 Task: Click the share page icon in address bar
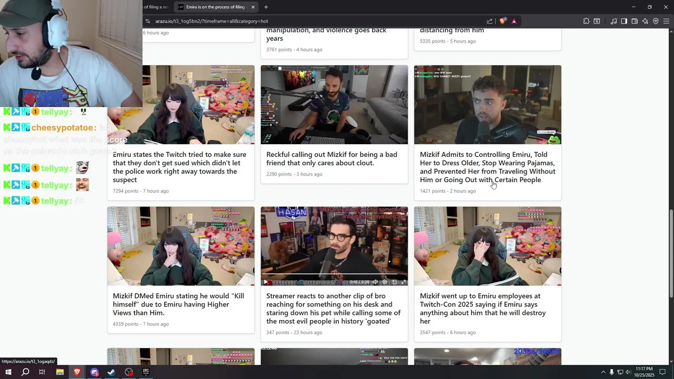[490, 21]
